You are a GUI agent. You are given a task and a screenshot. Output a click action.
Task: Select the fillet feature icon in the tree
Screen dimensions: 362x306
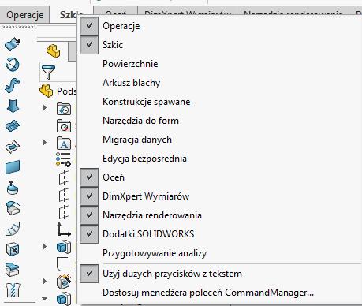64,264
